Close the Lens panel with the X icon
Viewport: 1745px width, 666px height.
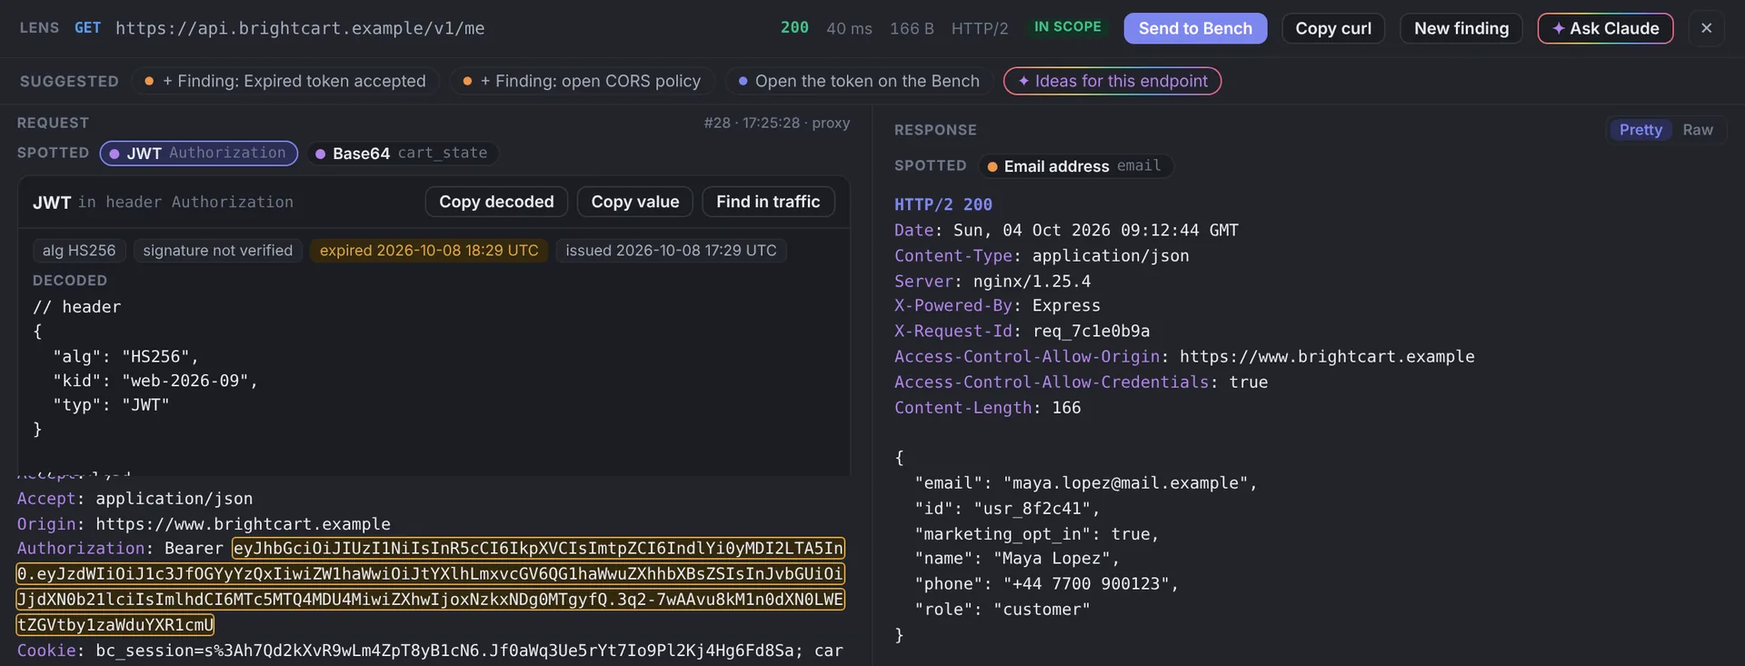click(x=1706, y=28)
